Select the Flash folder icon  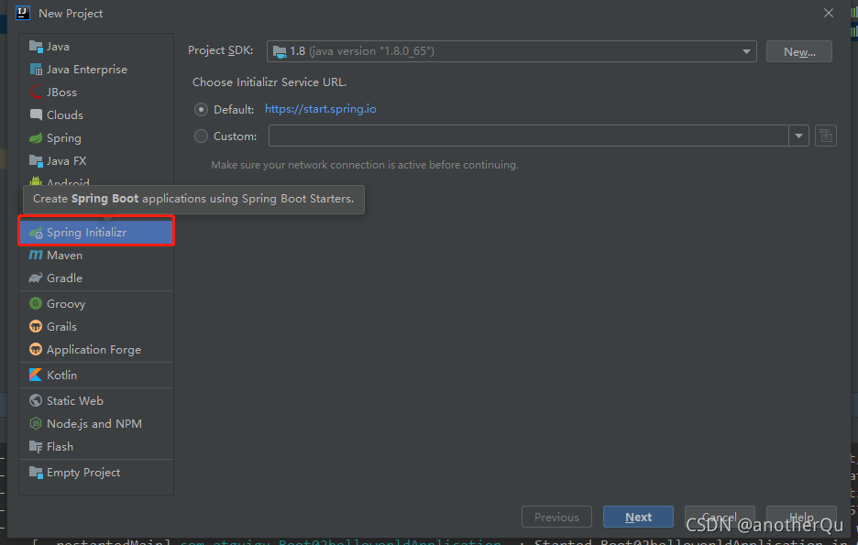36,447
